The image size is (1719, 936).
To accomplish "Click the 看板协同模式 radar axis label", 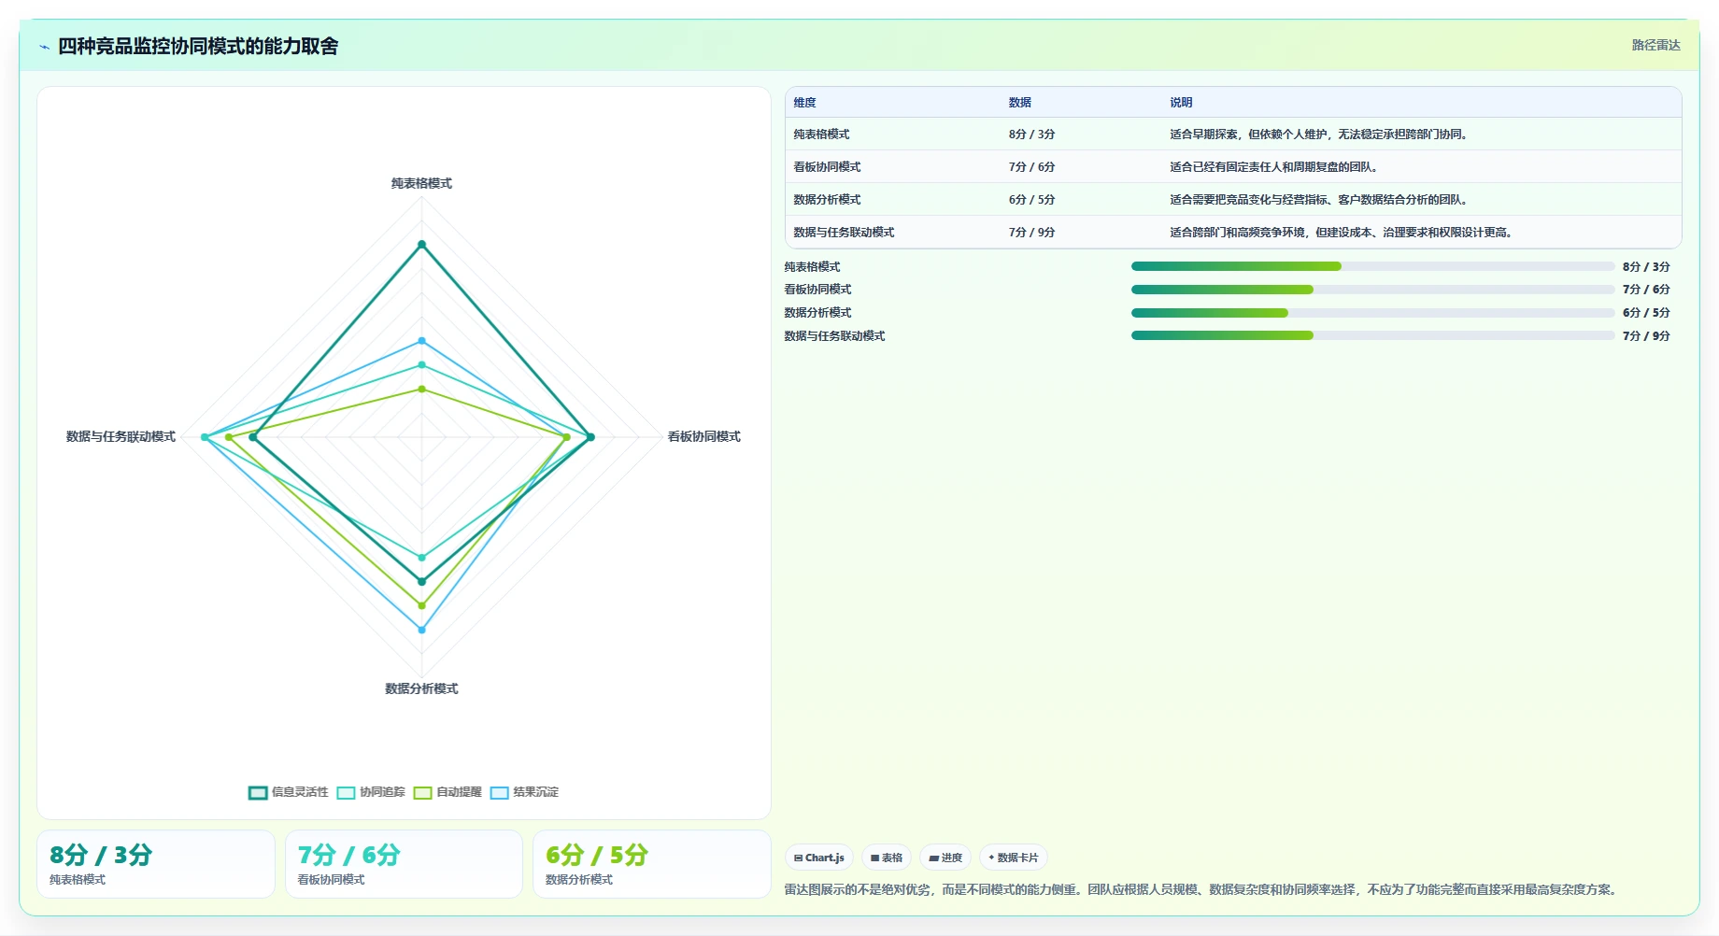I will pyautogui.click(x=704, y=436).
